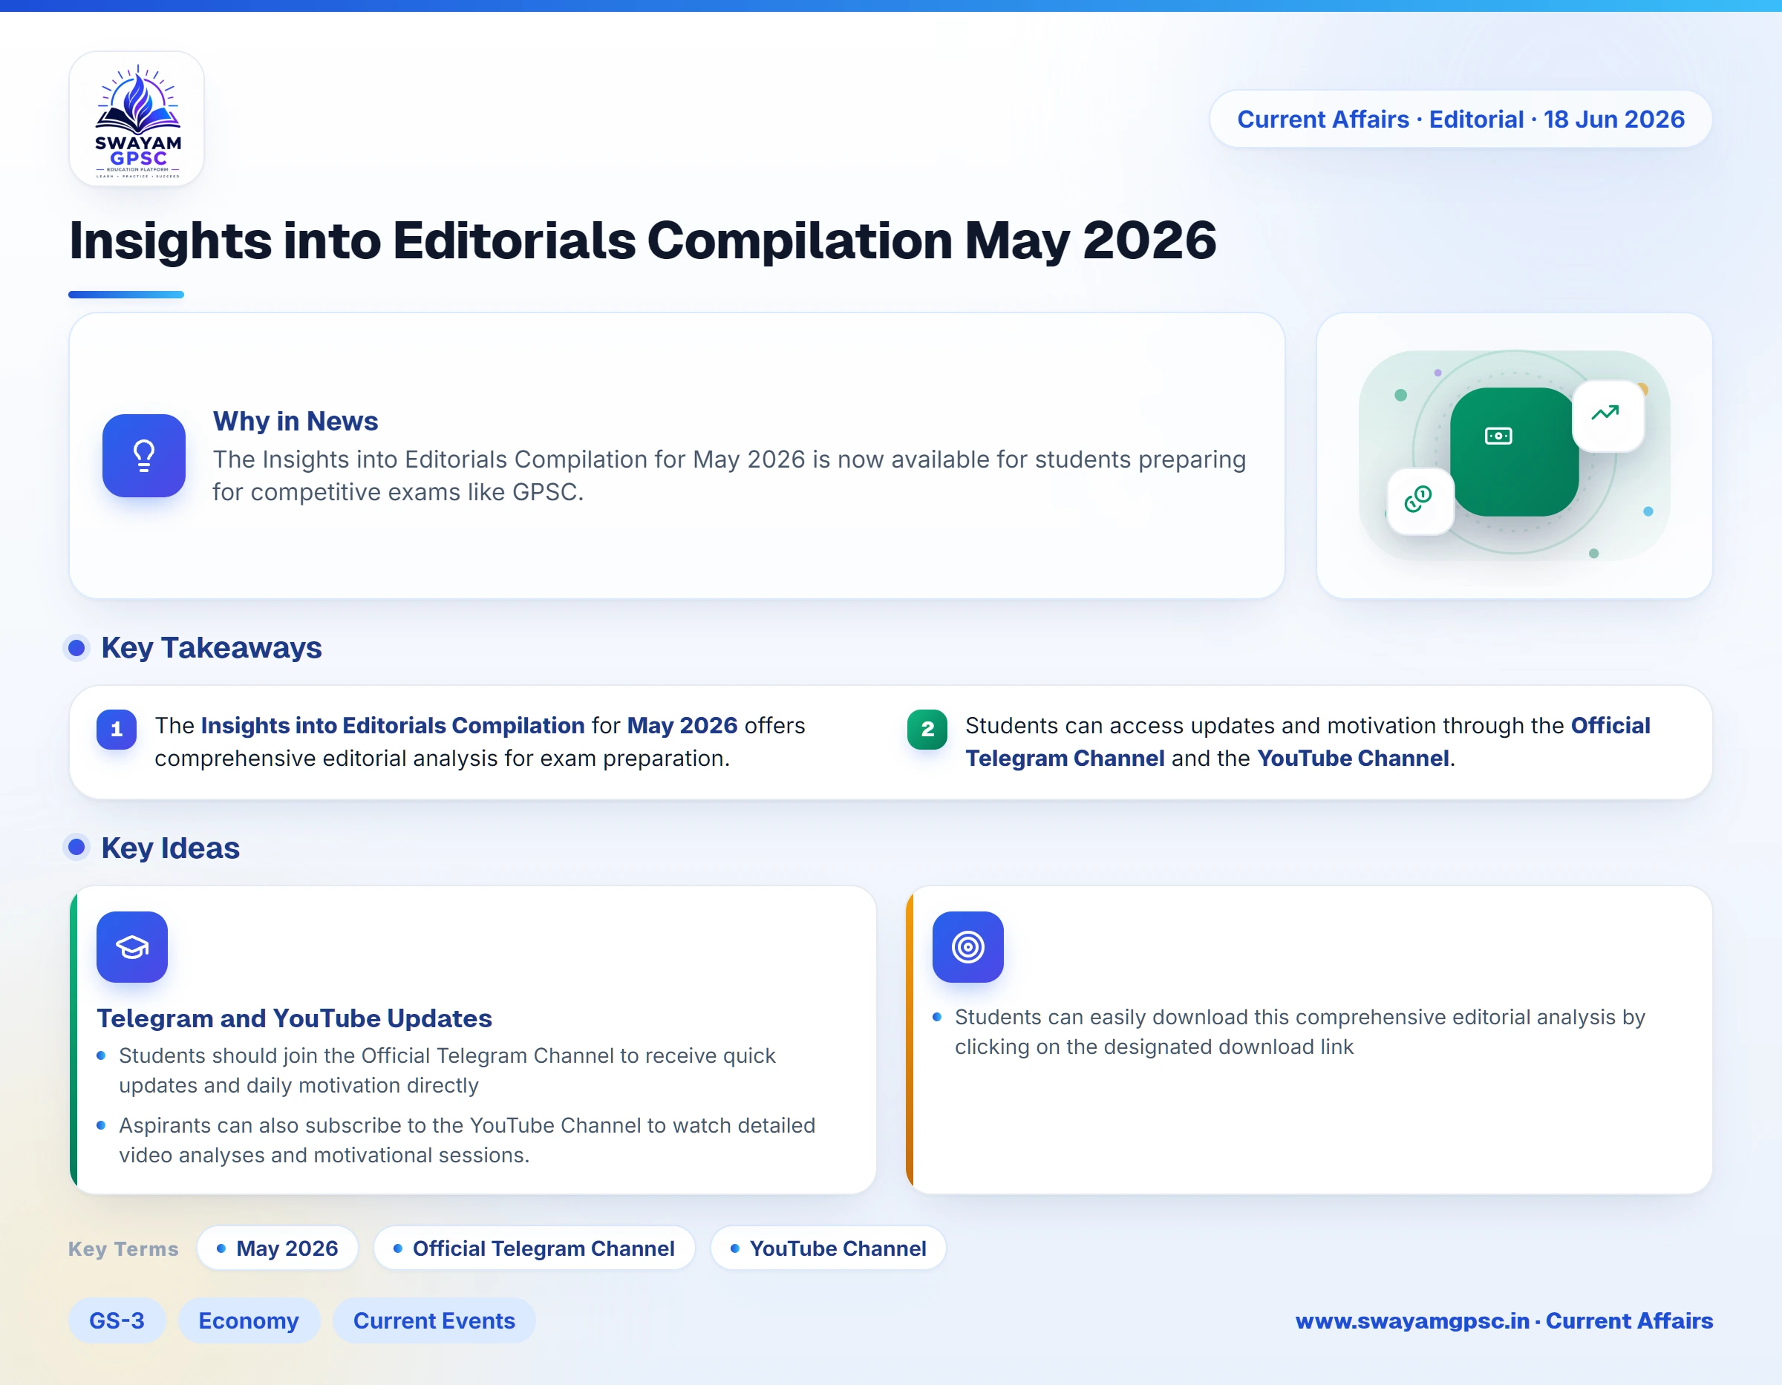Select the Official Telegram Channel chip
Viewport: 1782px width, 1385px height.
point(535,1248)
